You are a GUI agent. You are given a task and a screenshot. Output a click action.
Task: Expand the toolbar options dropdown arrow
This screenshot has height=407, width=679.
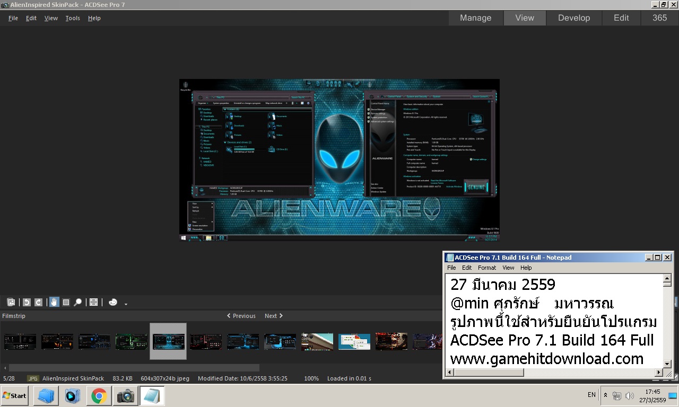[126, 304]
